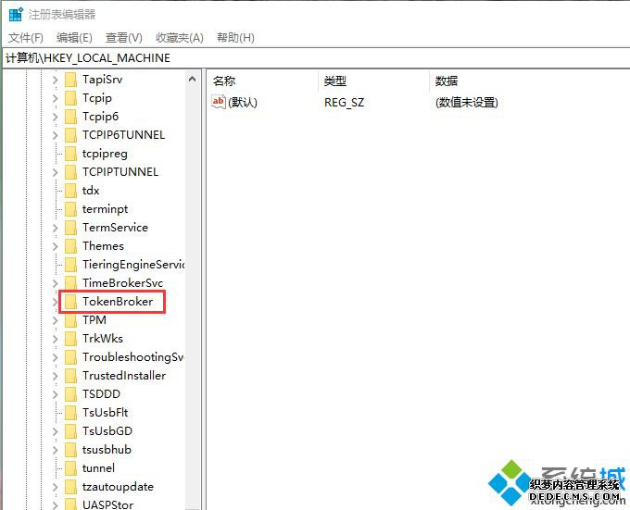Click the TrustedInstaller folder icon

point(70,376)
